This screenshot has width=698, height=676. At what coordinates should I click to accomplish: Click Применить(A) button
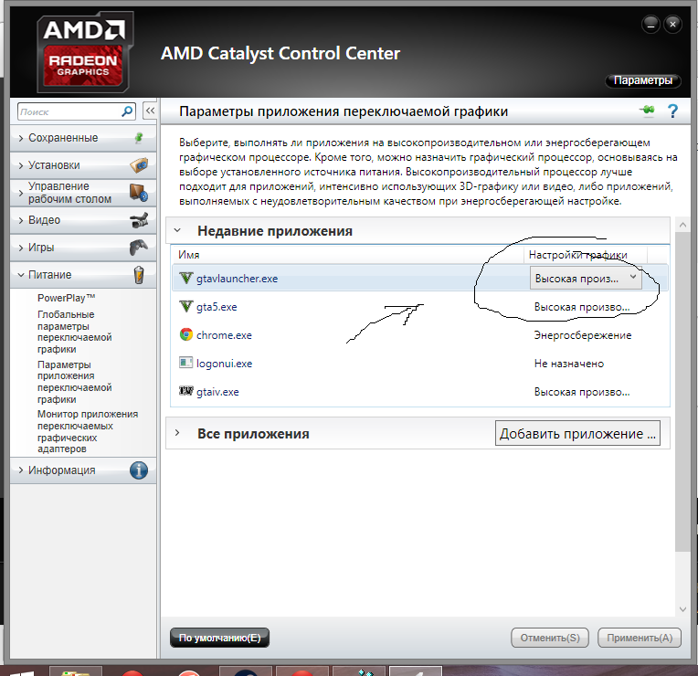click(640, 638)
